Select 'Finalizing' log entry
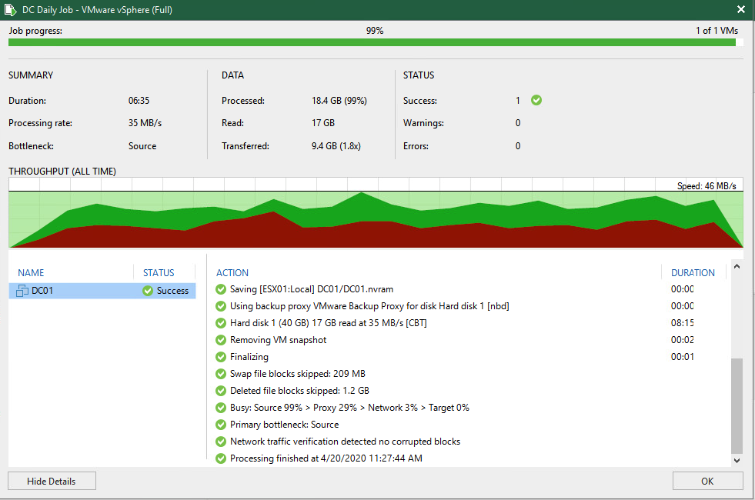 [249, 357]
